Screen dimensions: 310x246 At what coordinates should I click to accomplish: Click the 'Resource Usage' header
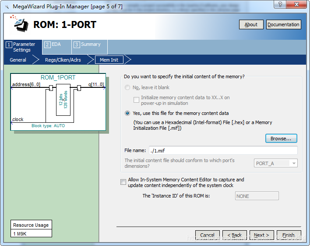point(31,225)
